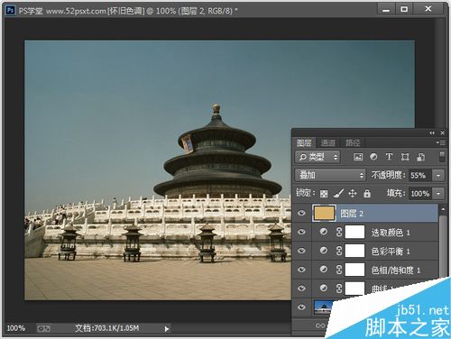Click the status bar preview icon beside 100%
The width and height of the screenshot is (451, 339).
pyautogui.click(x=43, y=328)
